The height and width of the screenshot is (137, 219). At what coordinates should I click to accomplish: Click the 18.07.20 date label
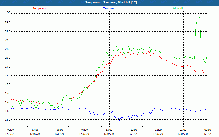208,134
